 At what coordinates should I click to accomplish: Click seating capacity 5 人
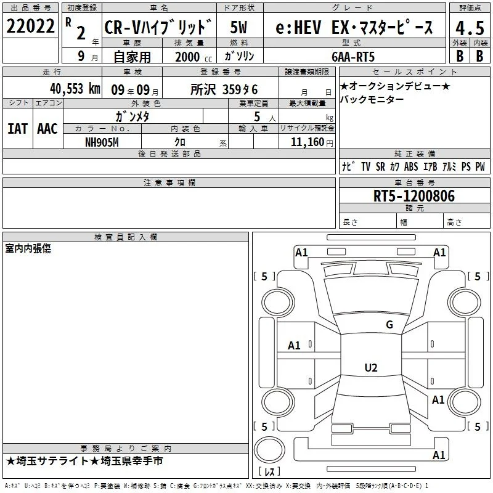[264, 117]
